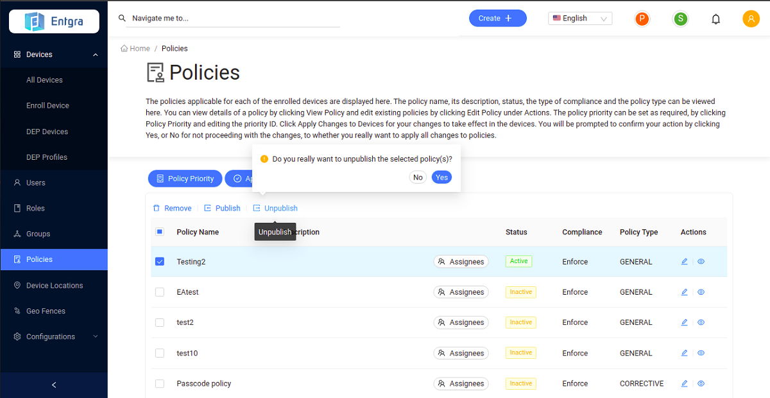
Task: Click the edit pencil icon for test2
Action: tap(684, 323)
